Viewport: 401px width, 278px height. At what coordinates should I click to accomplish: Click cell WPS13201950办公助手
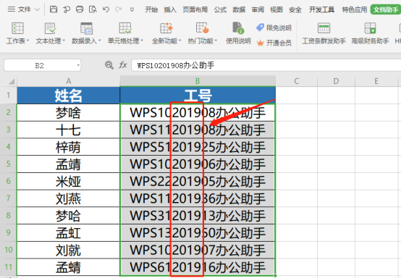point(198,232)
